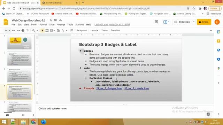Viewport: 223px width, 125px height.
Task: Select the cursor Select tool
Action: click(x=42, y=31)
